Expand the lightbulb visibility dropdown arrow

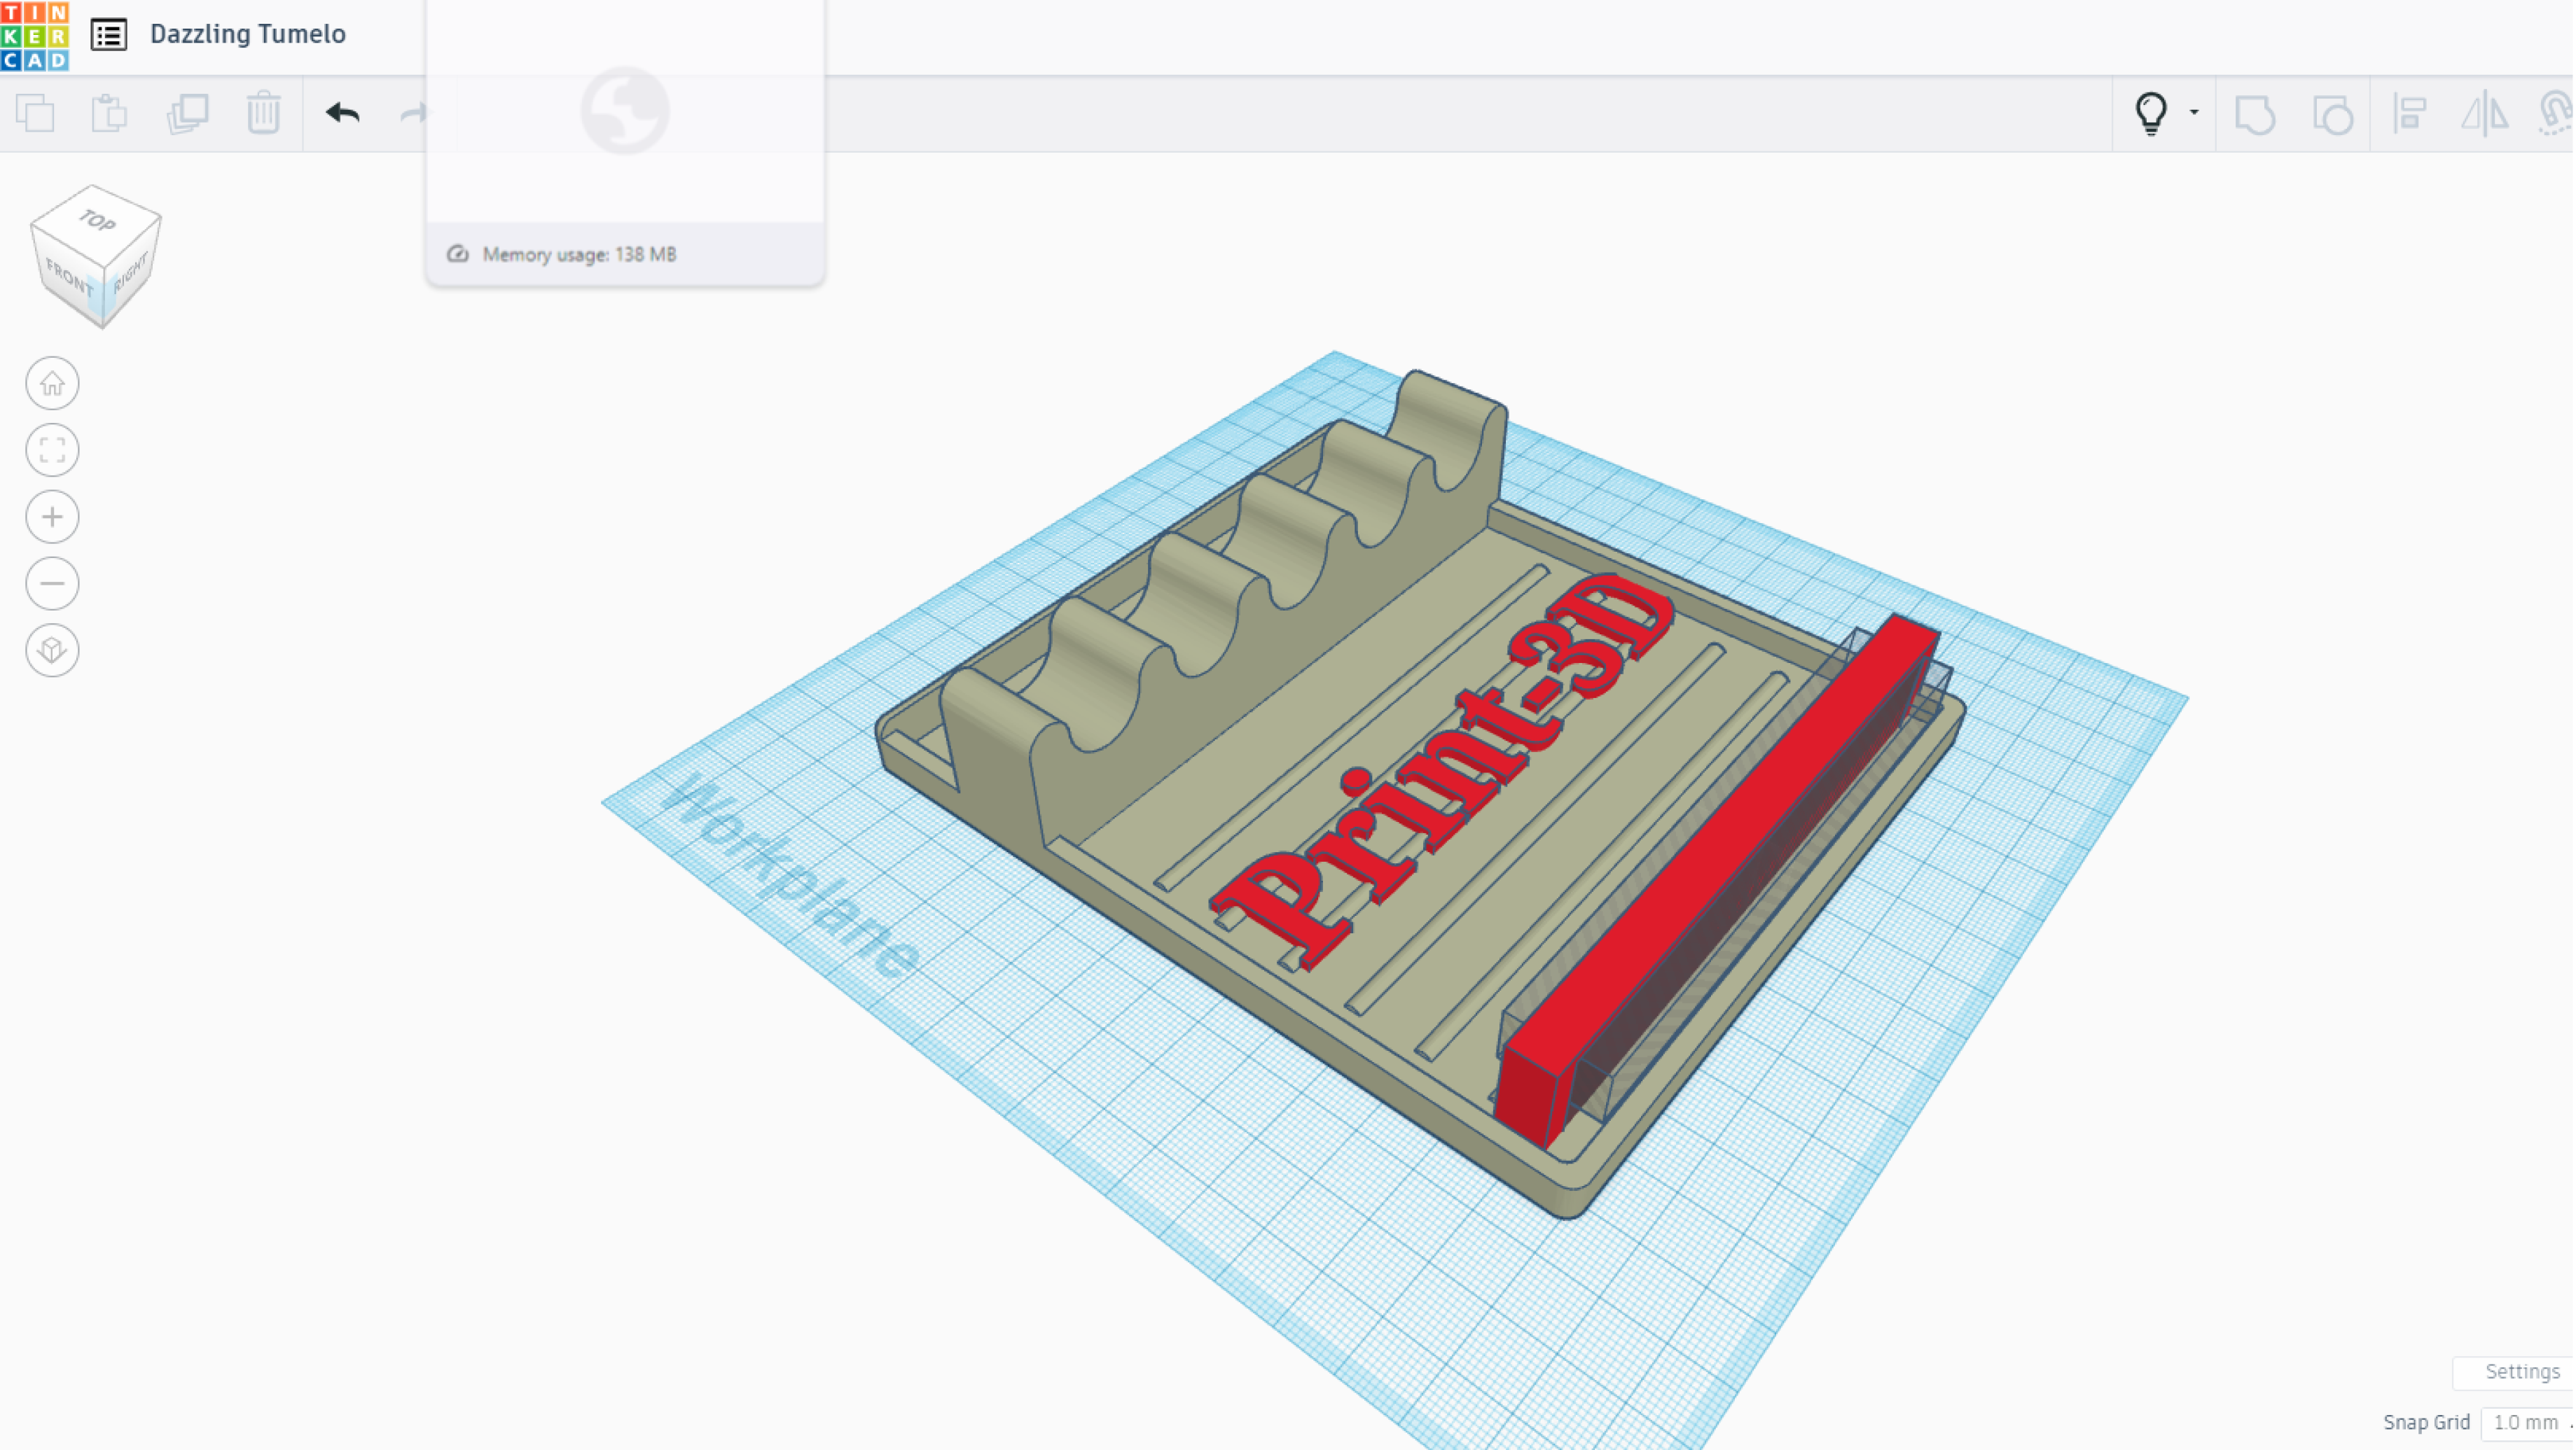tap(2194, 112)
